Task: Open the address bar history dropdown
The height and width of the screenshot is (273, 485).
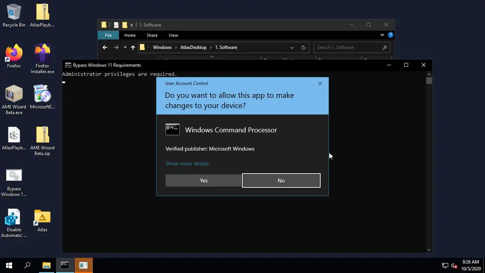Action: click(292, 47)
